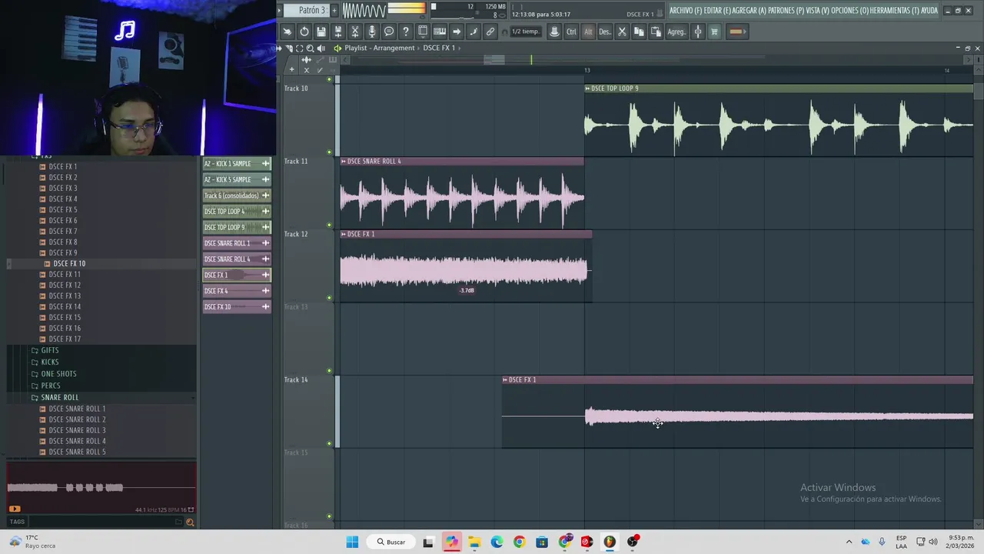Toggle the Alt modifier button
This screenshot has width=984, height=554.
tap(588, 32)
